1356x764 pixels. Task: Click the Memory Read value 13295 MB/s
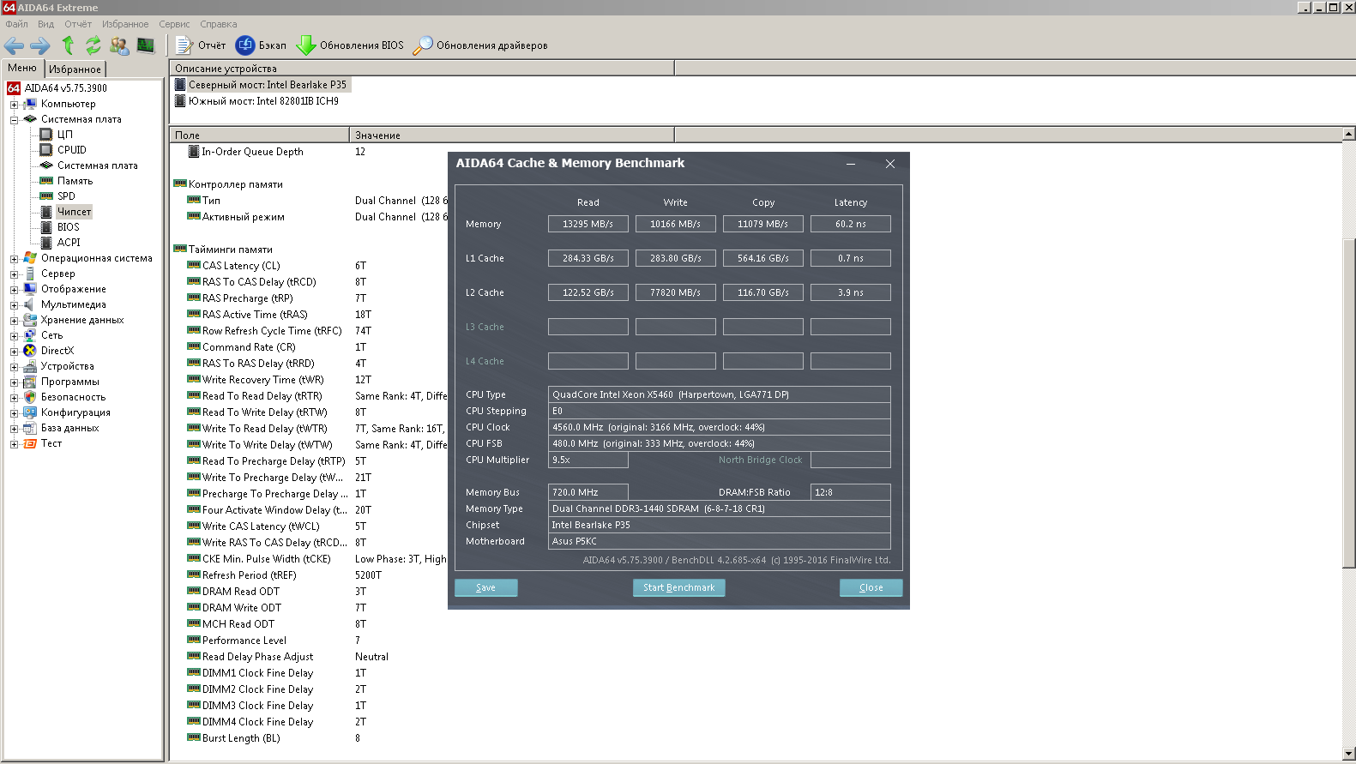pos(588,224)
